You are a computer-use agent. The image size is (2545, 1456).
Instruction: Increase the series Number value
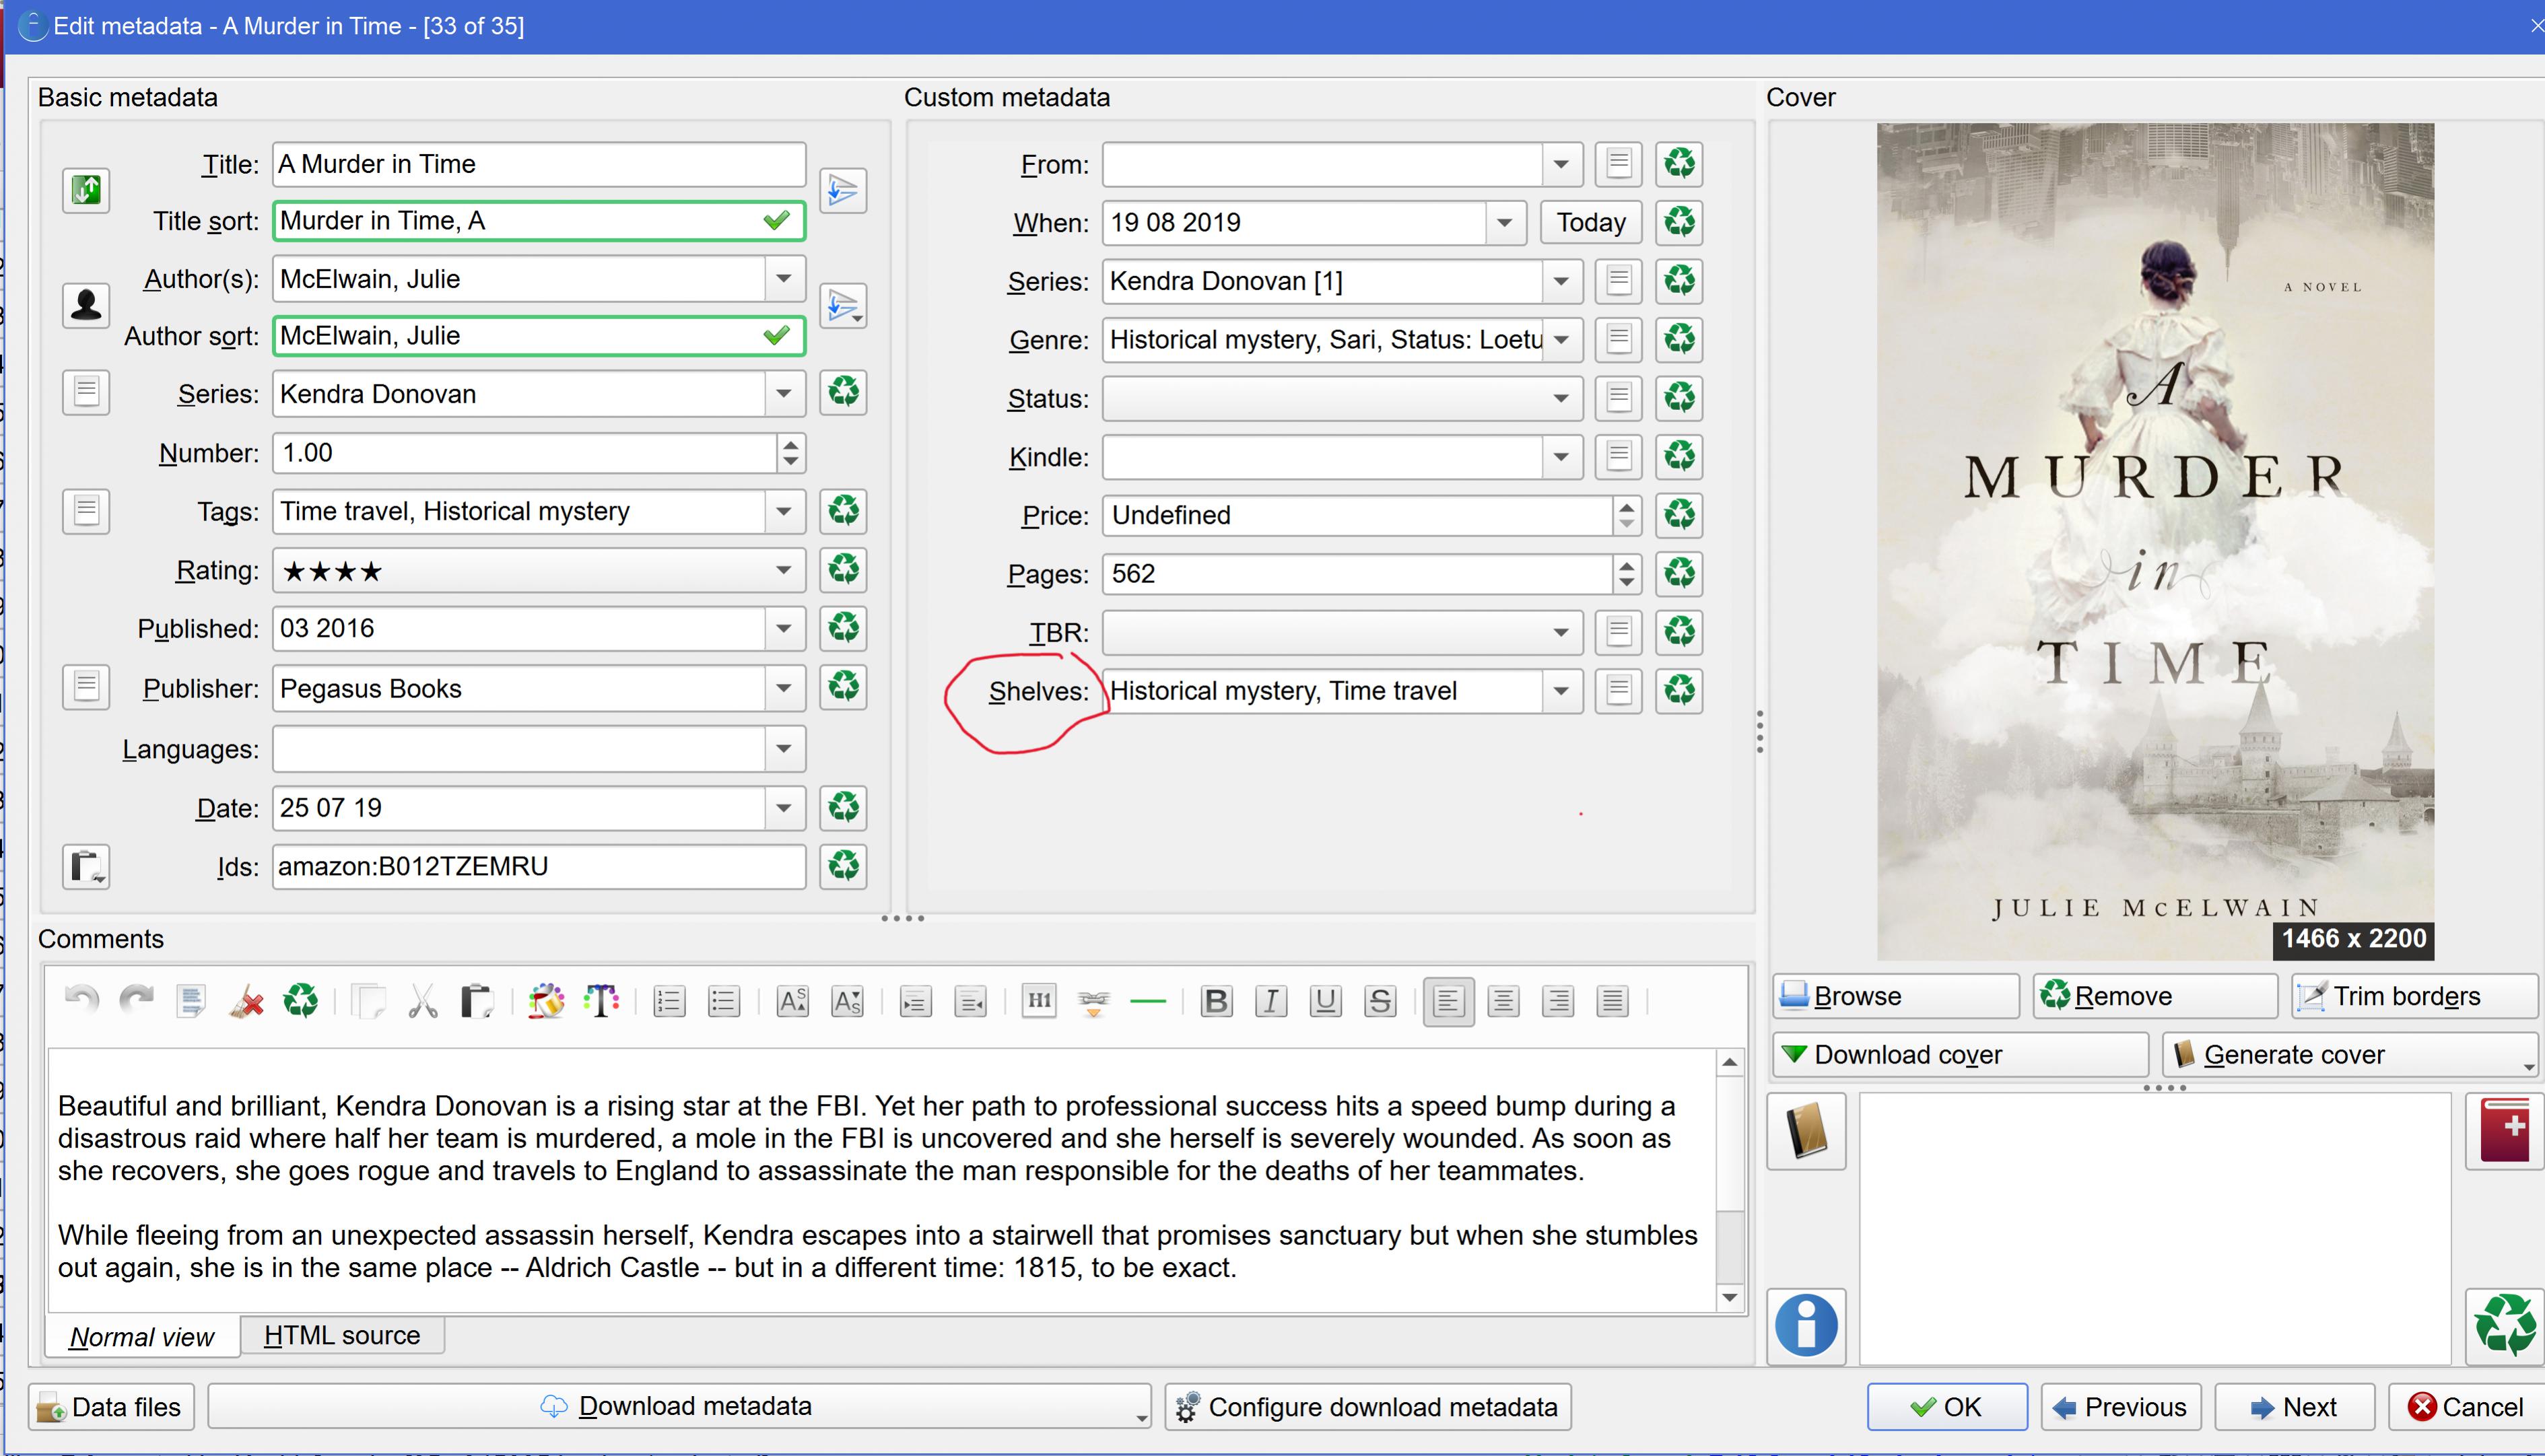[x=791, y=444]
